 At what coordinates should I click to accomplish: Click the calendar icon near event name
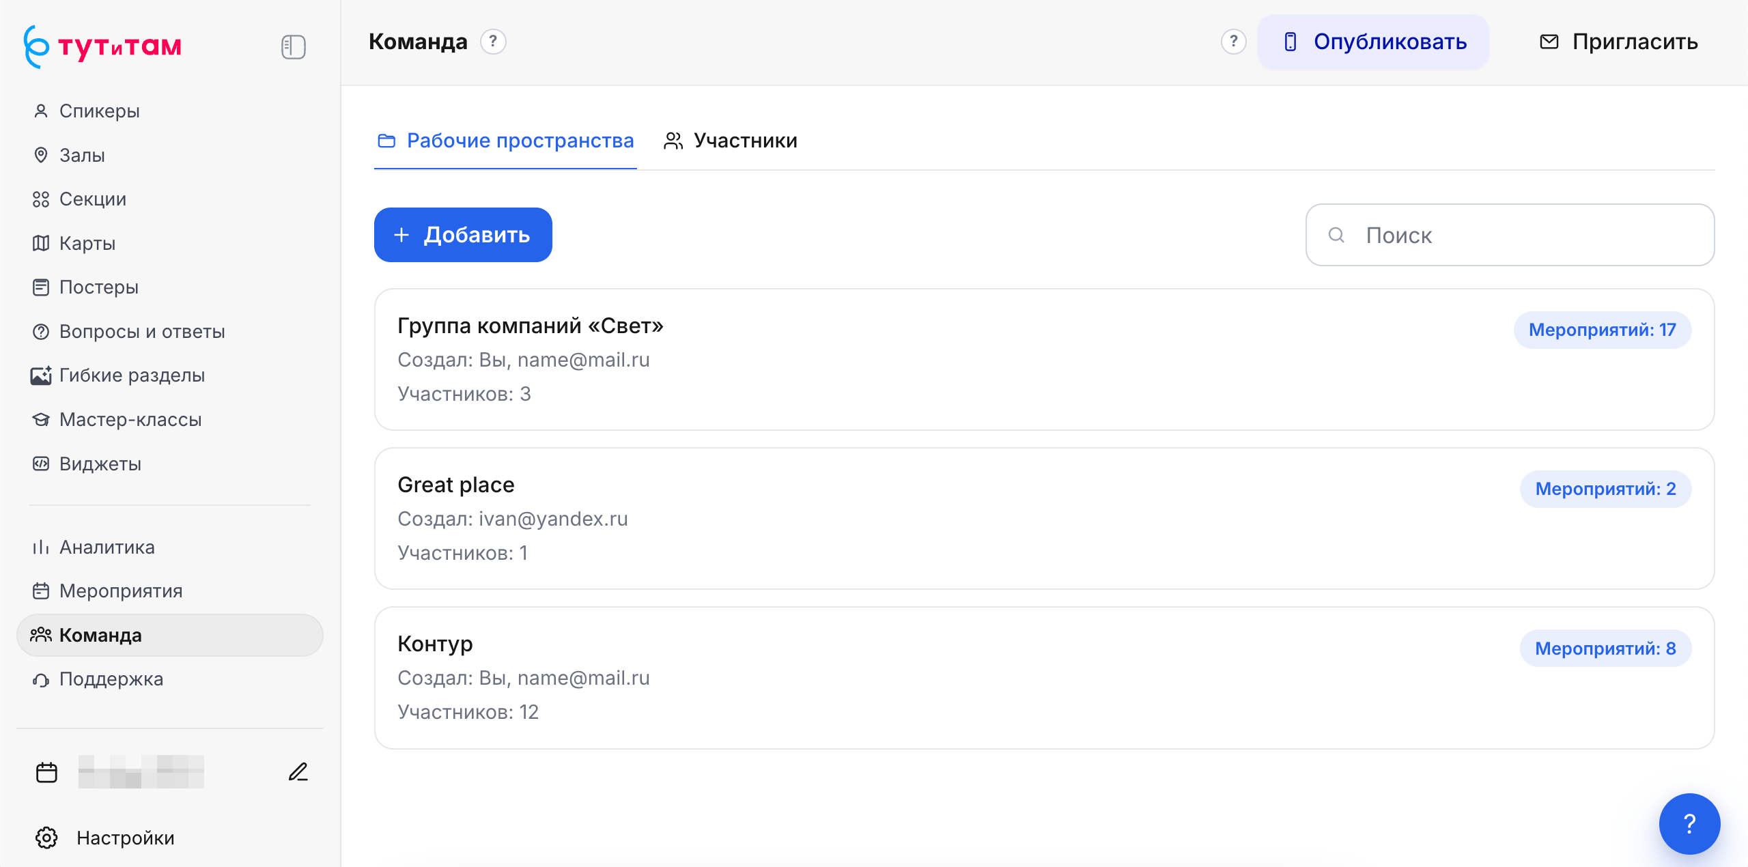[46, 772]
